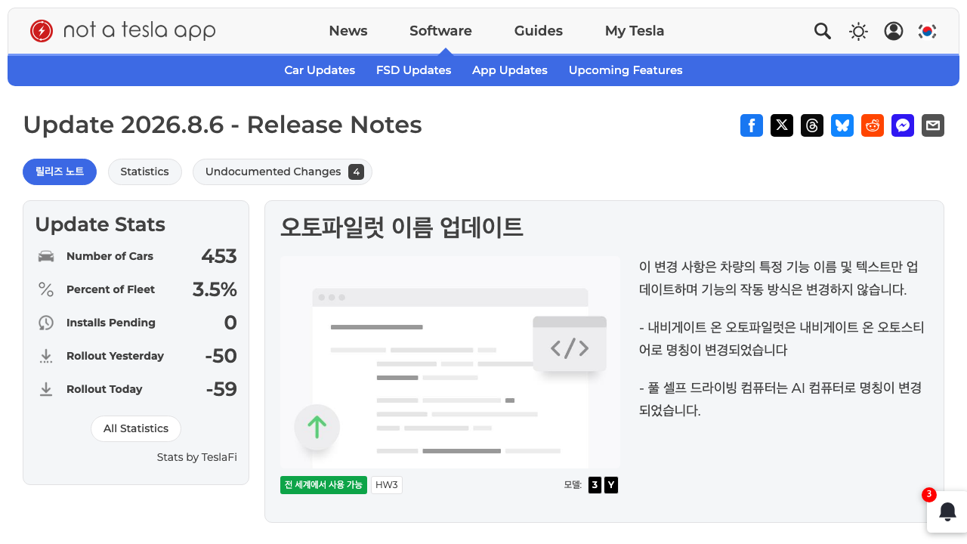Click the download icon beside Rollout Today

point(46,389)
